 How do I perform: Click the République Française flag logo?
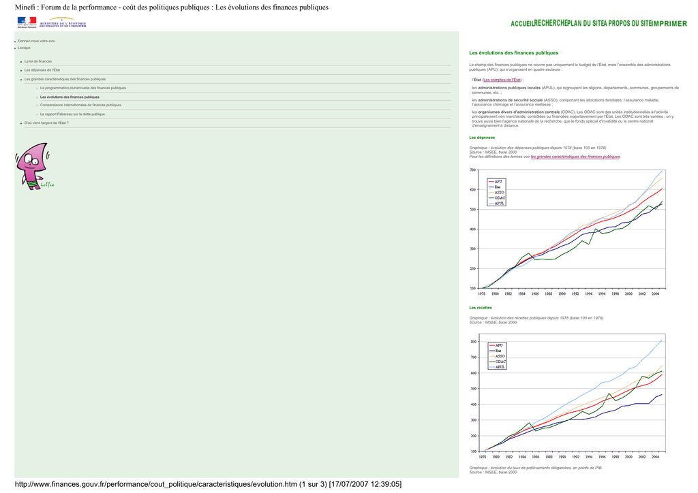(27, 23)
